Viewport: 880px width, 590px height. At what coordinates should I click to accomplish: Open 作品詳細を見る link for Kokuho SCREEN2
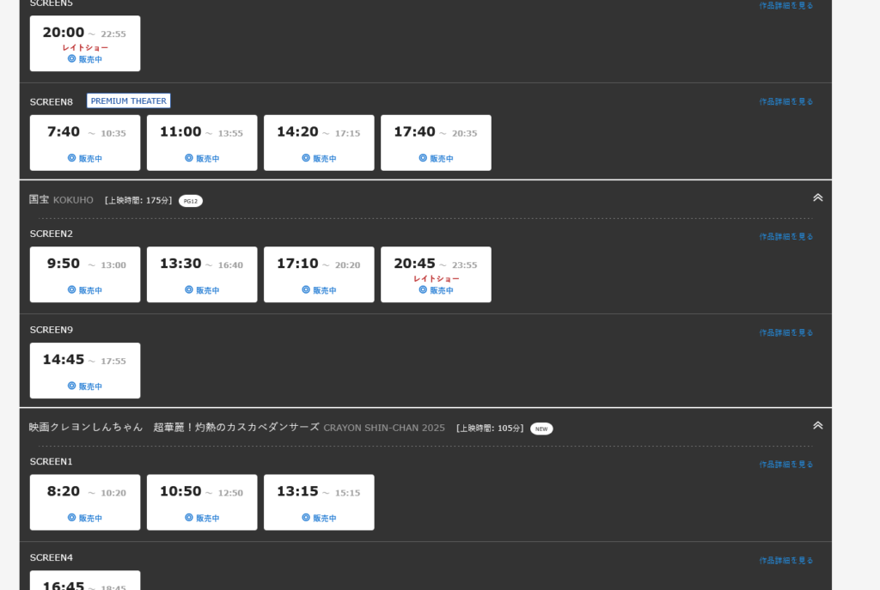pyautogui.click(x=785, y=236)
